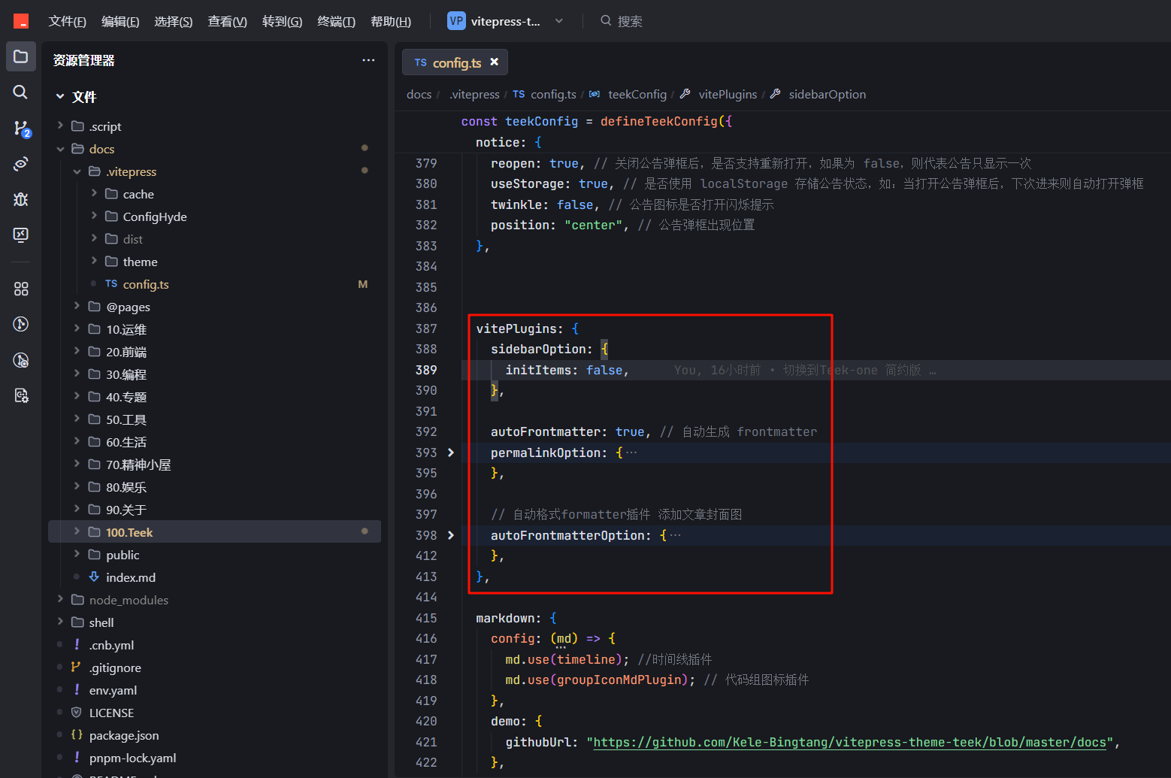The image size is (1171, 778).
Task: Click the wrench icon before sidebarOption breadcrumb
Action: click(x=775, y=94)
